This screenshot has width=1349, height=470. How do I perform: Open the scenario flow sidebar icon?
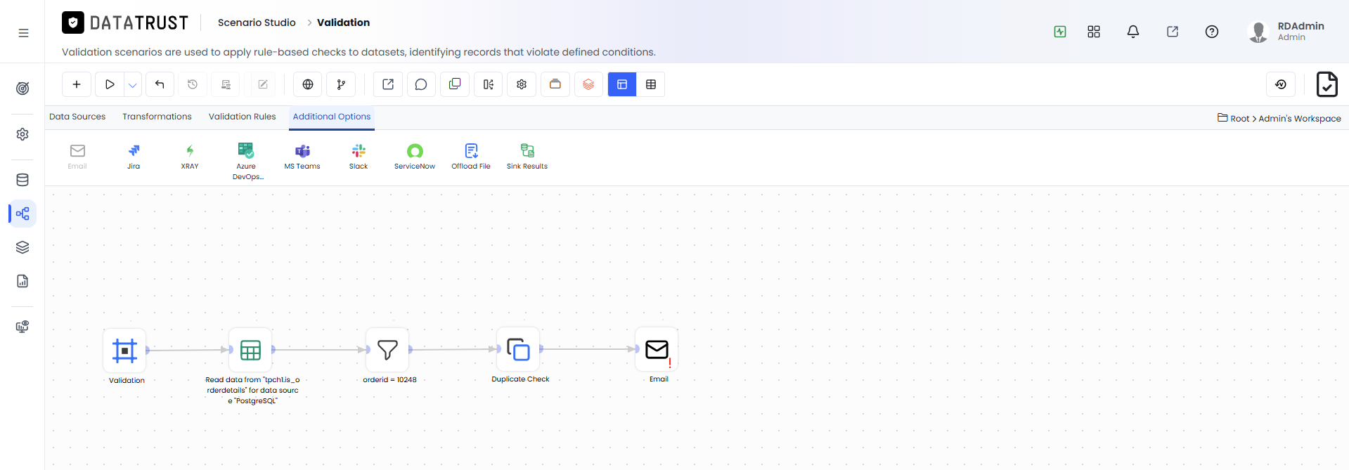click(x=22, y=214)
